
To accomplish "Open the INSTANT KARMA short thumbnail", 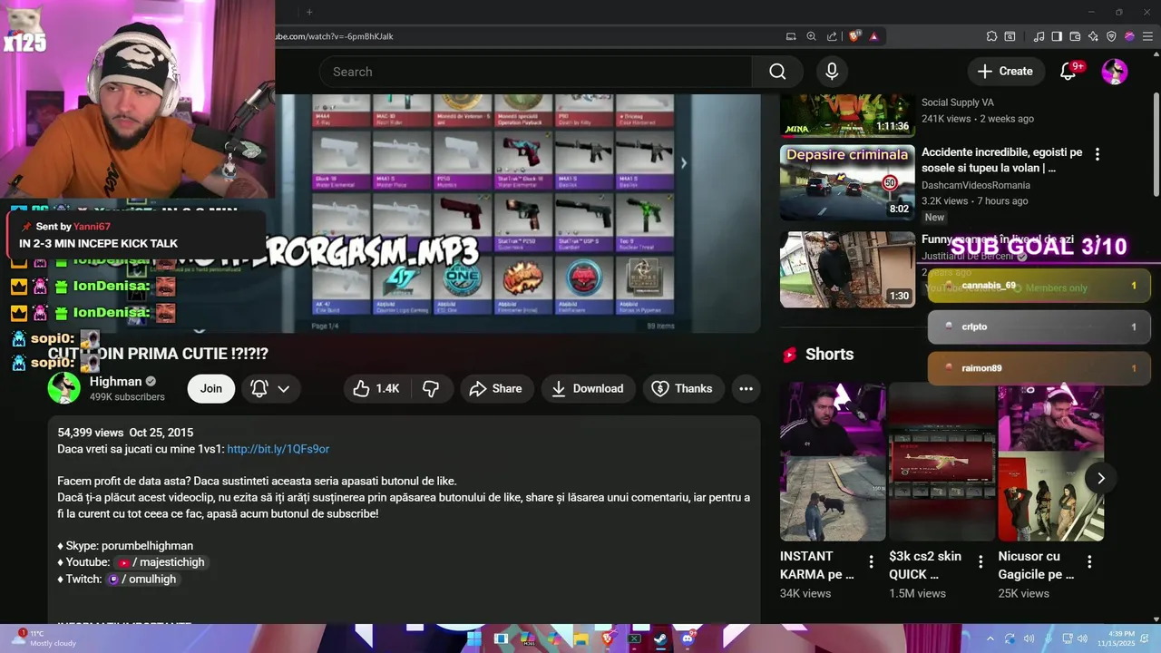I will (833, 462).
